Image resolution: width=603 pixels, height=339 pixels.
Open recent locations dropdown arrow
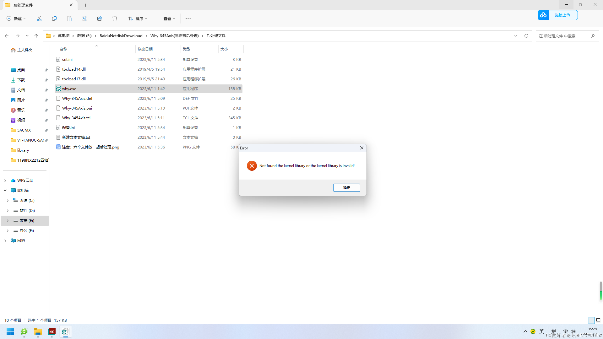(27, 36)
